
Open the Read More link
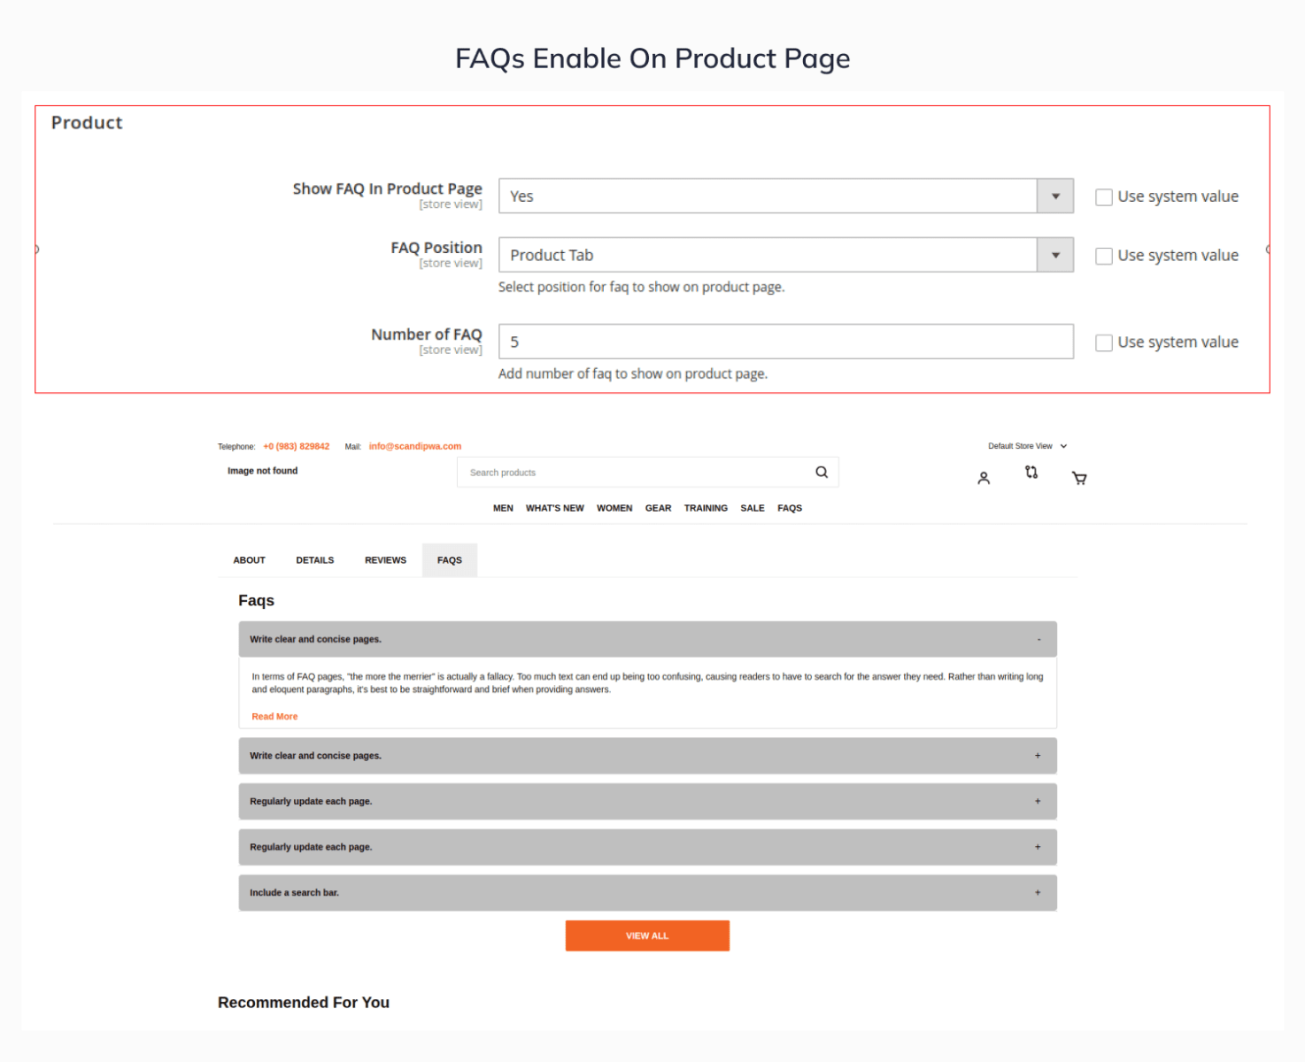274,716
